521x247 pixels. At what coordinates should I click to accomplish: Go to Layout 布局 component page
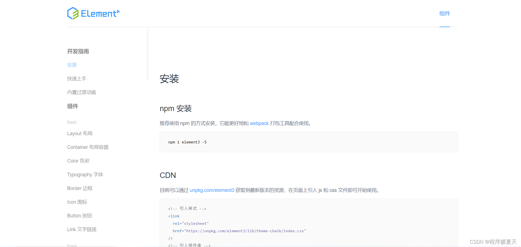(80, 134)
